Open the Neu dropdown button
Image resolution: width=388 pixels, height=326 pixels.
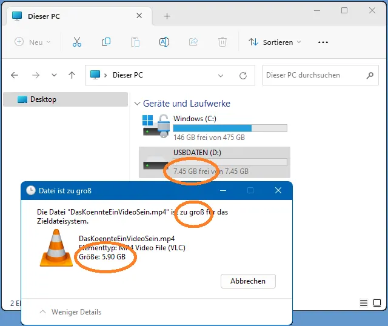(x=32, y=42)
